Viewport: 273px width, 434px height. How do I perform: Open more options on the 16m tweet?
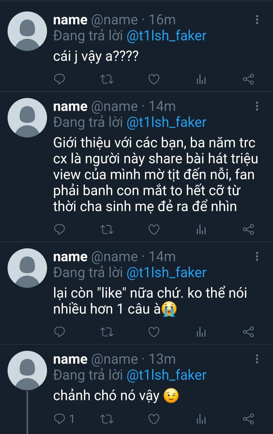pos(257,20)
